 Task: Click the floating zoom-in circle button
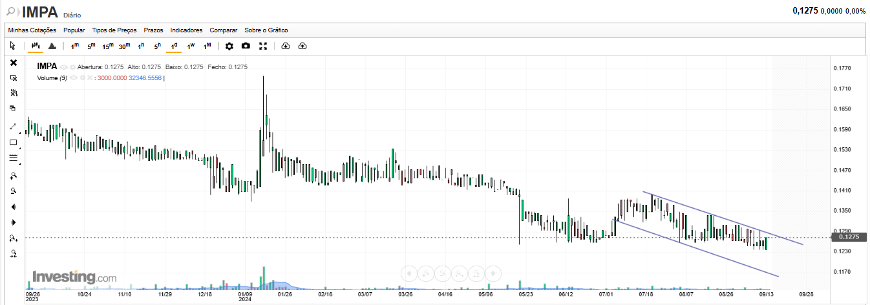click(x=426, y=273)
